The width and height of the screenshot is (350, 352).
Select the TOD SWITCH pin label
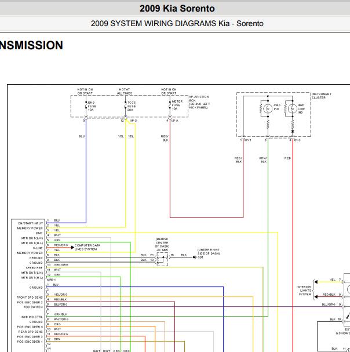pyautogui.click(x=34, y=307)
